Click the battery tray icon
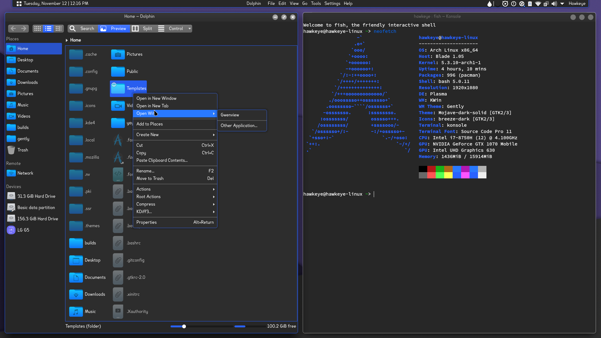 (x=530, y=4)
